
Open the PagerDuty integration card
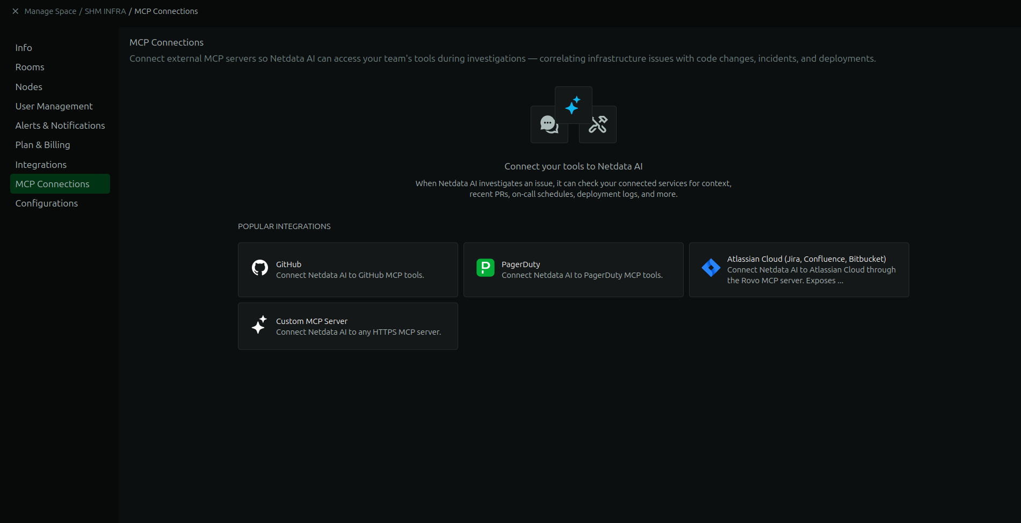pyautogui.click(x=574, y=270)
